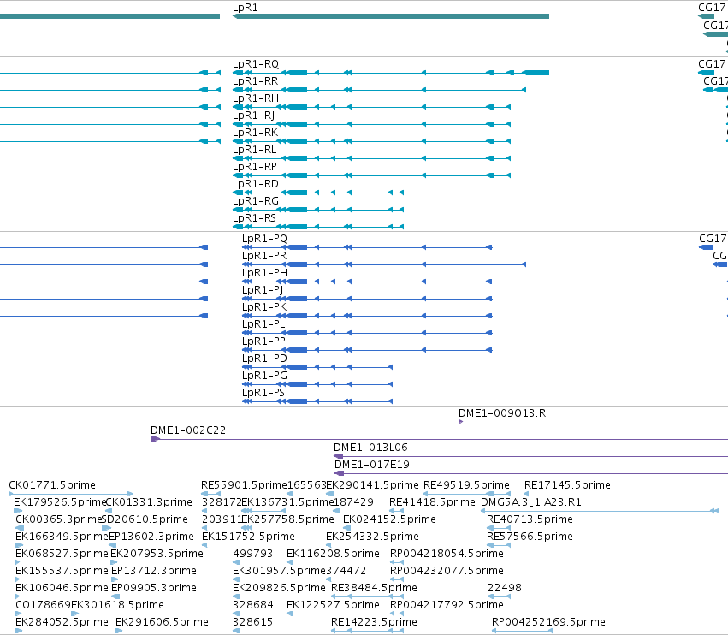Select EST EP09905.3prime

[x=154, y=588]
